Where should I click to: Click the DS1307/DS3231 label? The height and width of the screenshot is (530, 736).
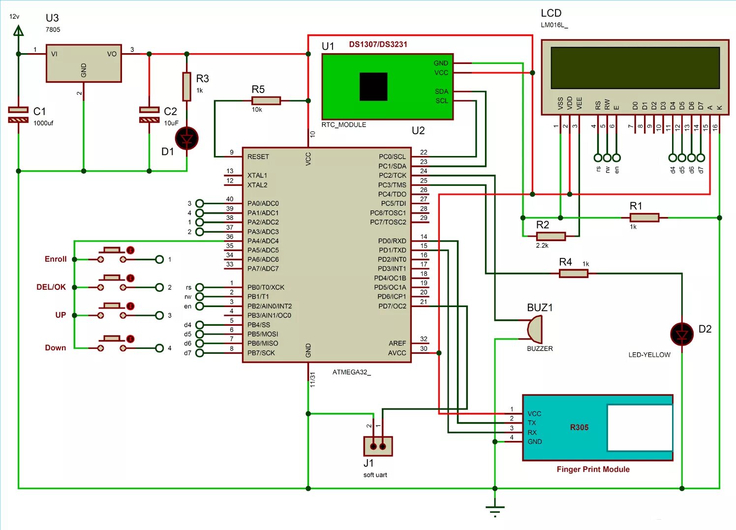click(378, 44)
